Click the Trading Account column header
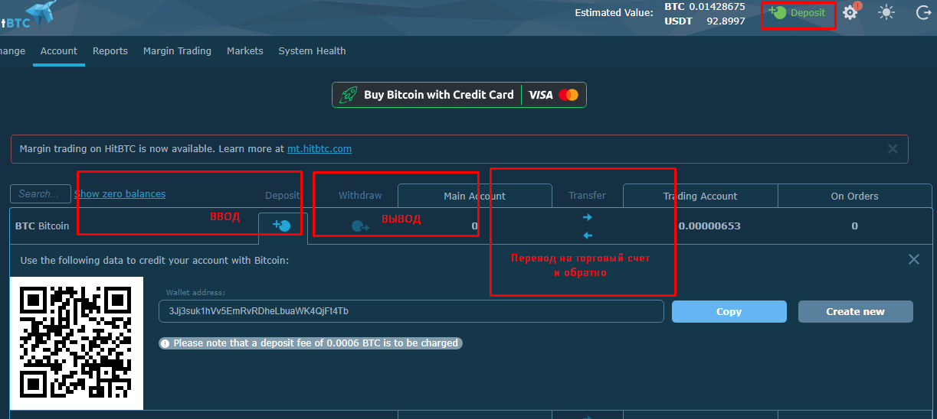 [x=700, y=196]
